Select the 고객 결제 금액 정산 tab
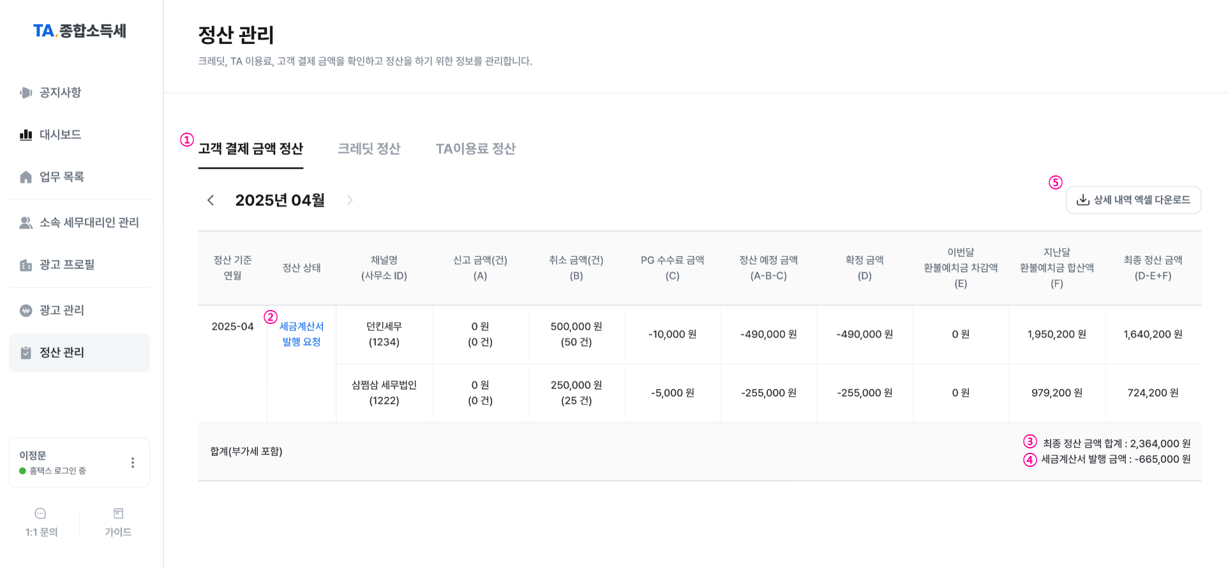1228x567 pixels. pos(250,149)
